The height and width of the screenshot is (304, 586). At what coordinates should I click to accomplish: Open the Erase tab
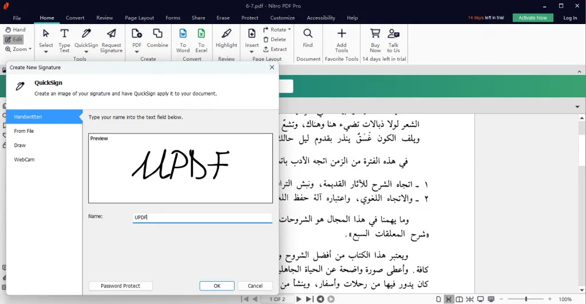click(x=223, y=18)
